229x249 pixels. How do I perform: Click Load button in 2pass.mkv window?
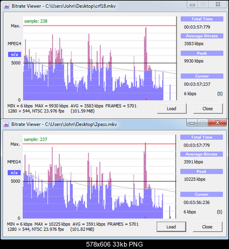tap(171, 227)
